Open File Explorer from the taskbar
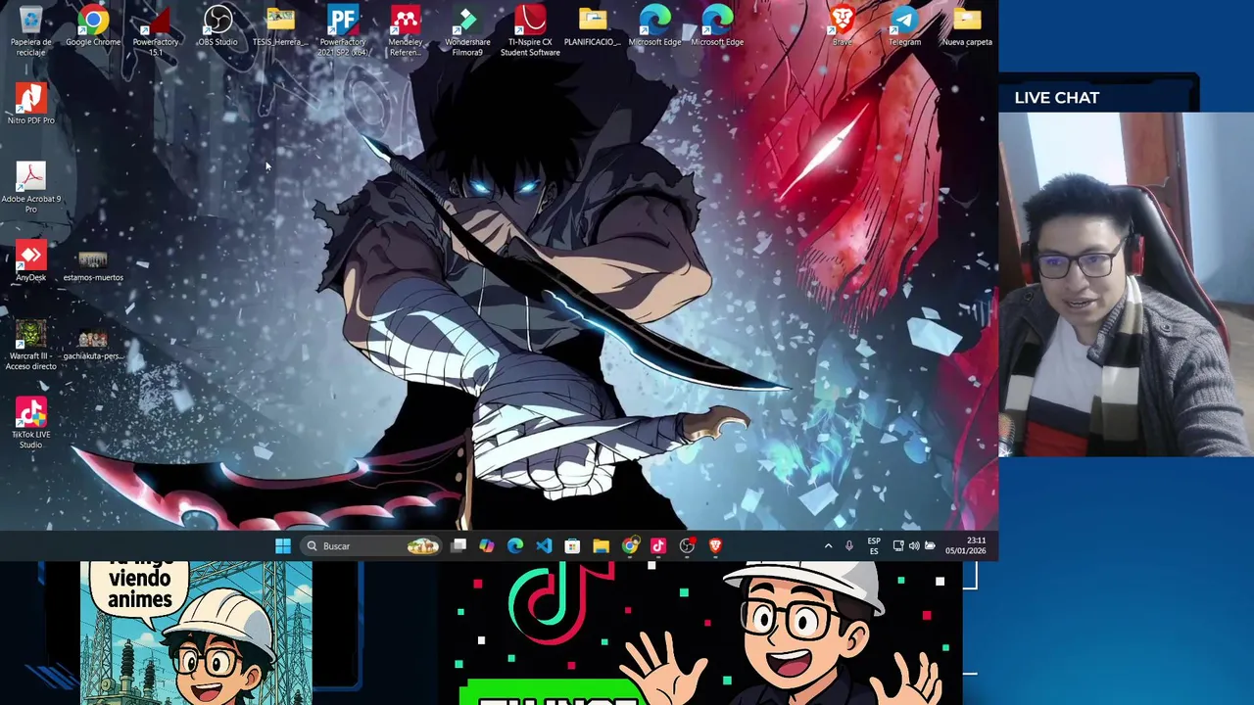 (601, 546)
